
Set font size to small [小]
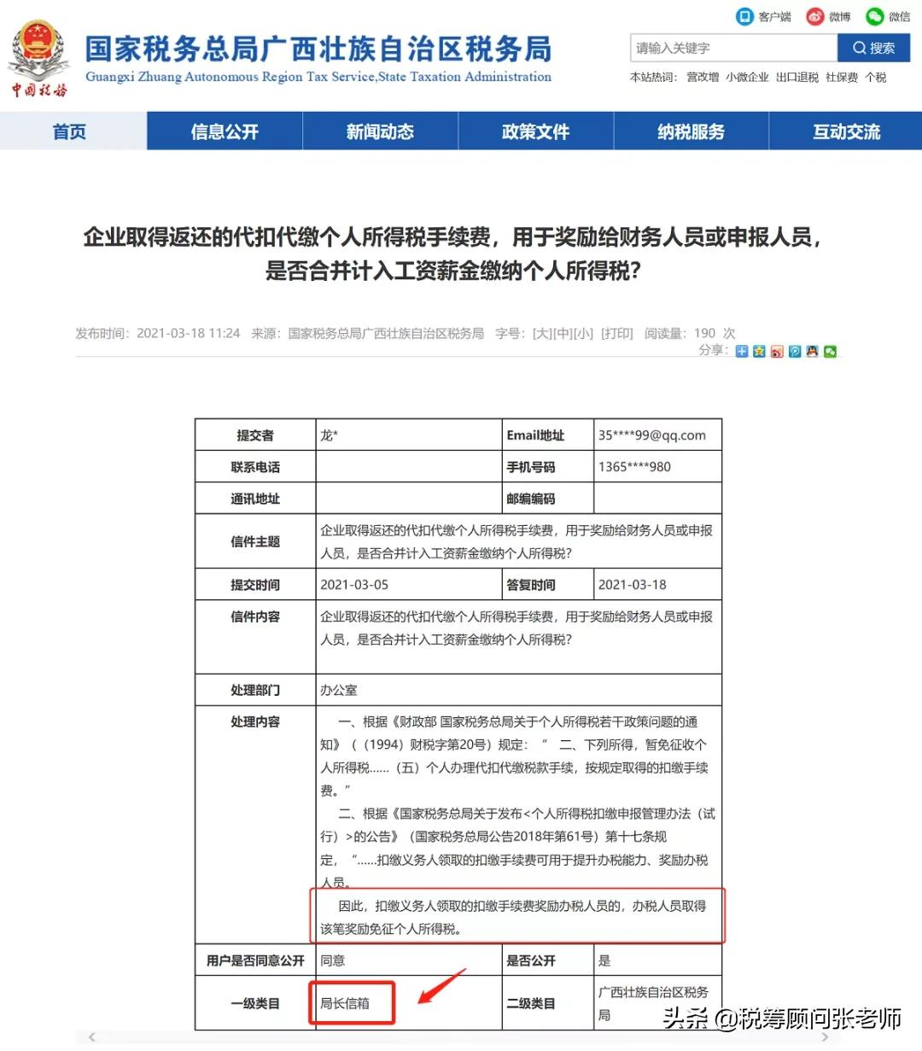tap(583, 333)
